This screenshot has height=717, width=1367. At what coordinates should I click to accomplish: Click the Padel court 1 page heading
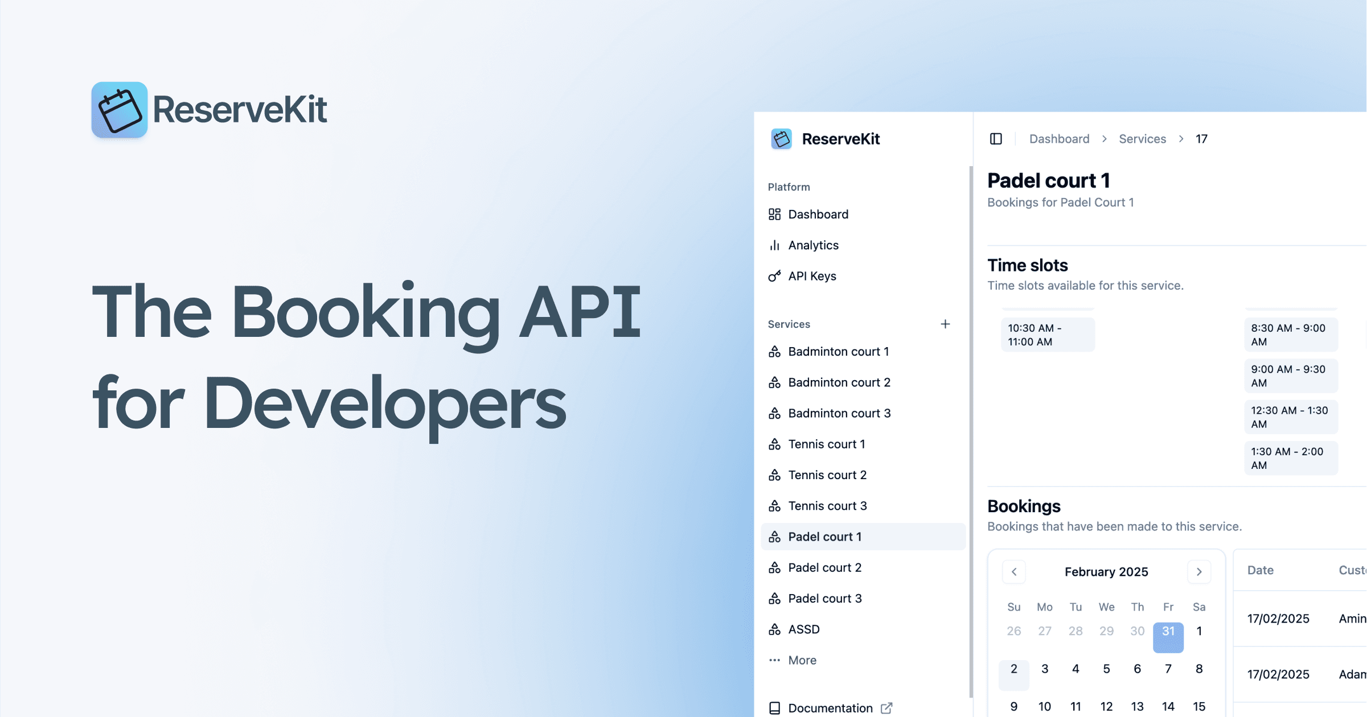(1049, 180)
